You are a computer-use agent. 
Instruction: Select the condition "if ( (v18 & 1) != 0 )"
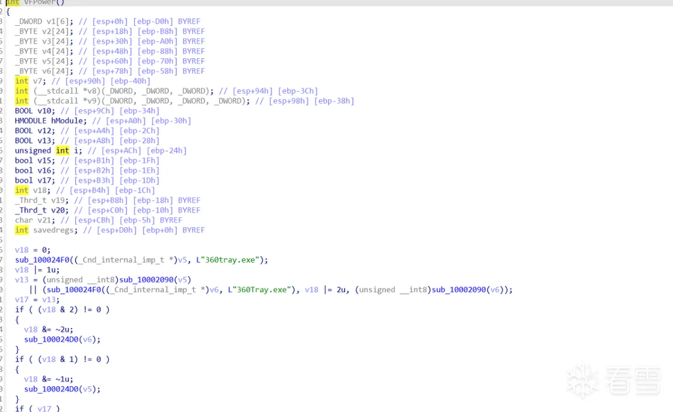pos(62,359)
